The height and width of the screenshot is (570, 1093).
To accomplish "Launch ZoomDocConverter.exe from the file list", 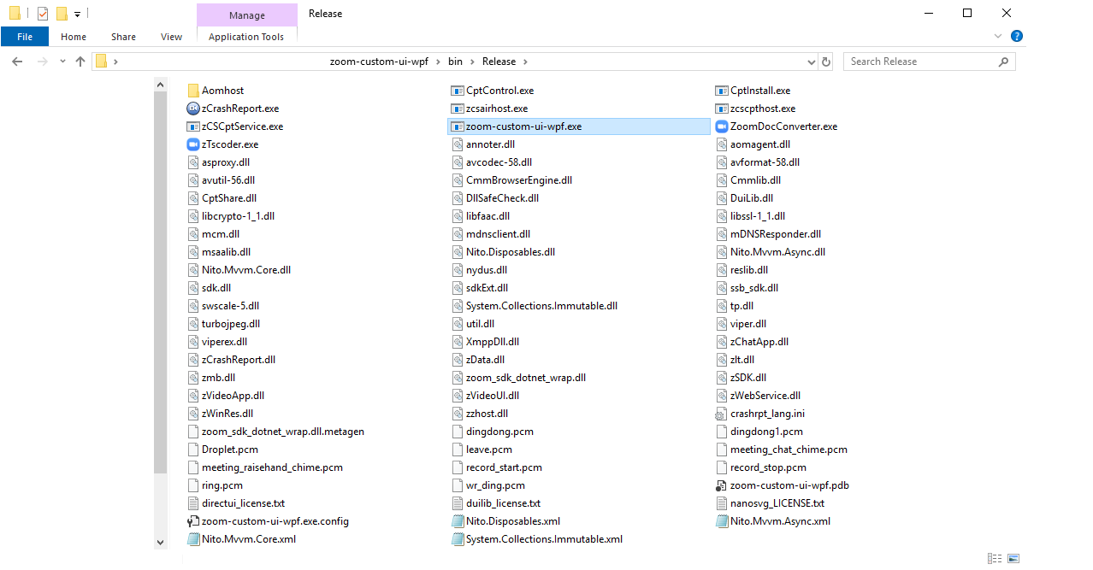I will pos(781,126).
